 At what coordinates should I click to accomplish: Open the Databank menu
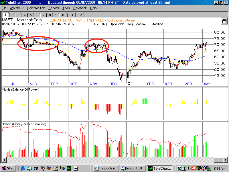pos(80,8)
